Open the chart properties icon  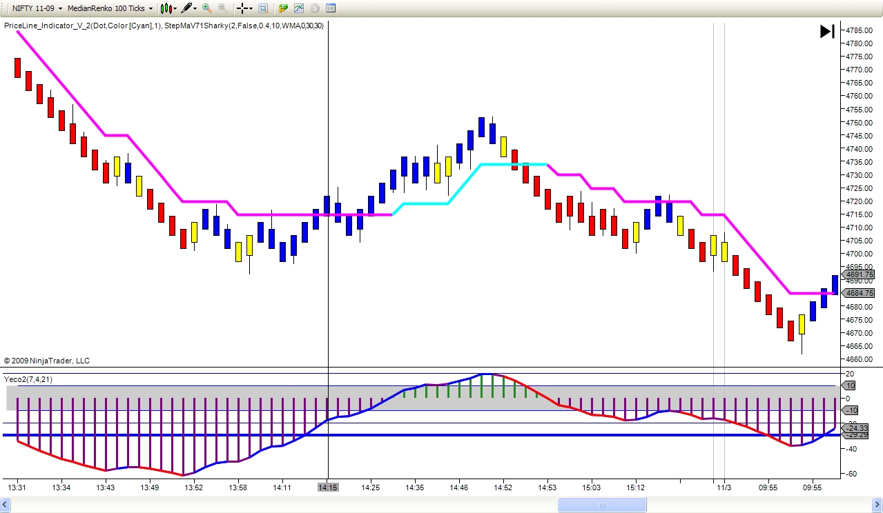tap(331, 8)
